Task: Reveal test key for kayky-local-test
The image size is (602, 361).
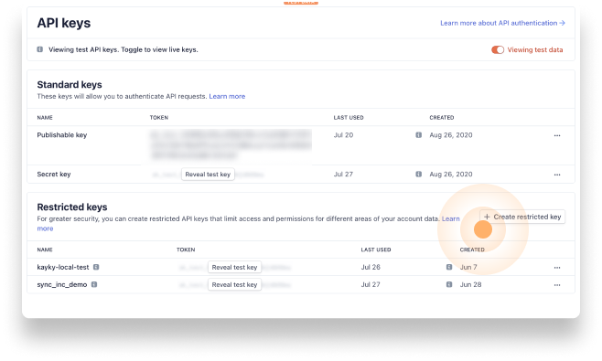Action: point(234,267)
